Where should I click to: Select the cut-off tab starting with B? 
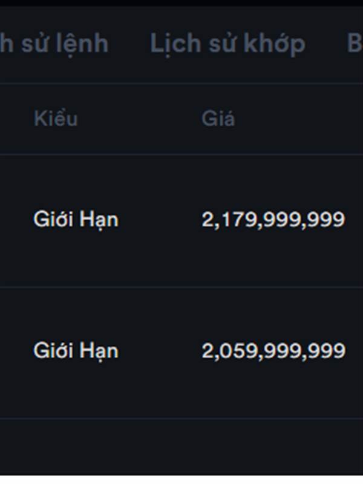pyautogui.click(x=355, y=44)
